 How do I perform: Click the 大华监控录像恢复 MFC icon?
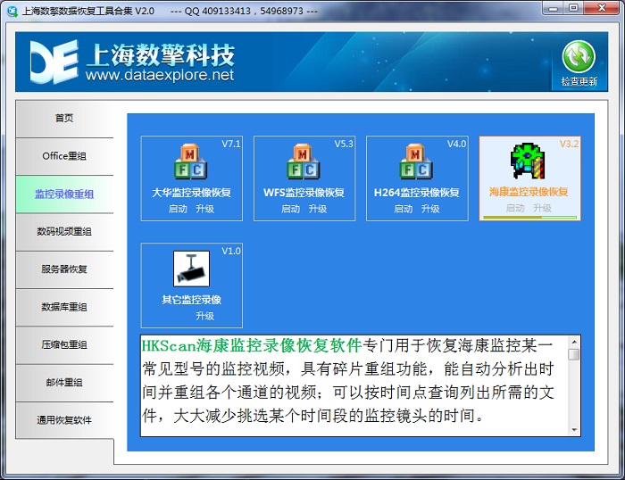[190, 161]
